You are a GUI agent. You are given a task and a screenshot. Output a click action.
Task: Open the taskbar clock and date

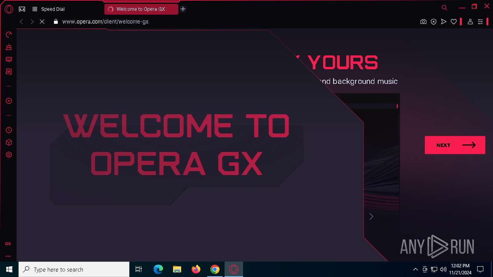click(x=460, y=269)
